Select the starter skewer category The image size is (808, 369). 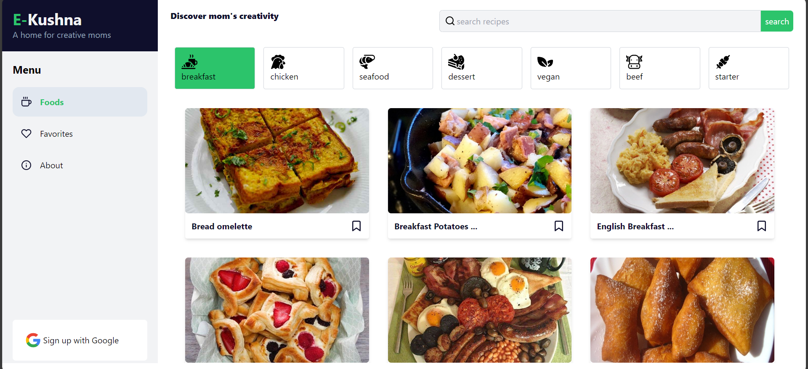point(723,62)
